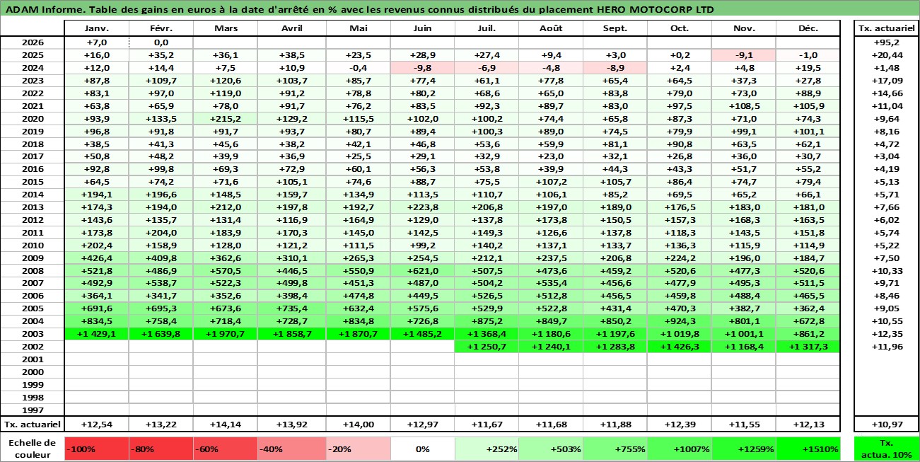This screenshot has height=462, width=920.
Task: Click the Tx. actuariel bottom row label
Action: click(x=33, y=425)
